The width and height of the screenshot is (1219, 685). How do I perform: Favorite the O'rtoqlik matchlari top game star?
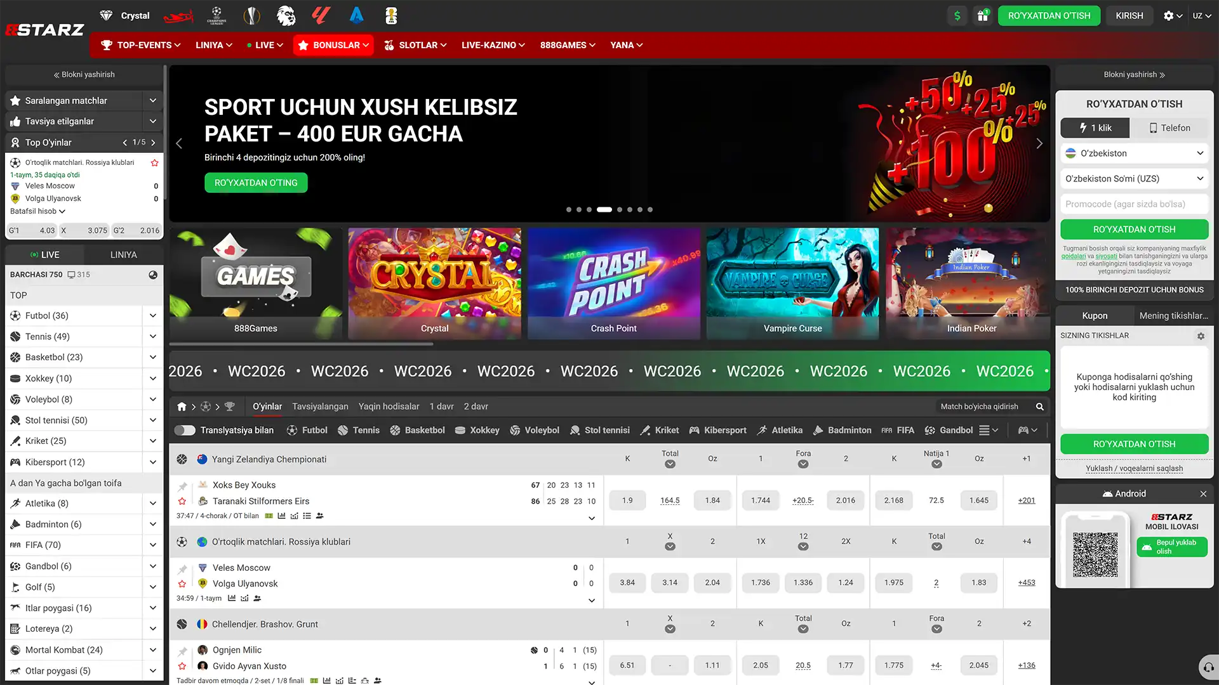(x=154, y=163)
